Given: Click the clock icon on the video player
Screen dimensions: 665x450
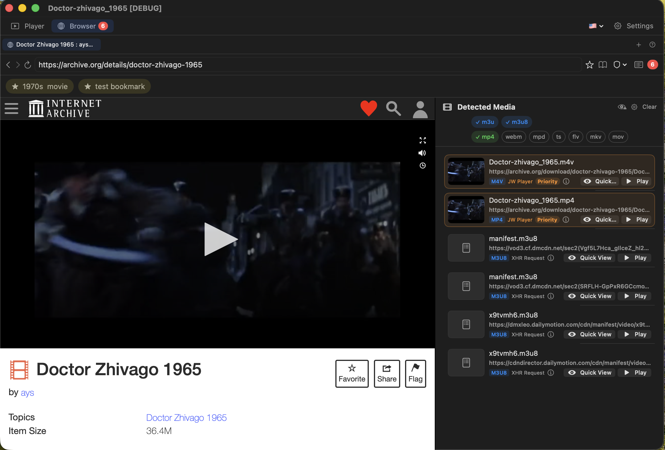Looking at the screenshot, I should click(422, 166).
